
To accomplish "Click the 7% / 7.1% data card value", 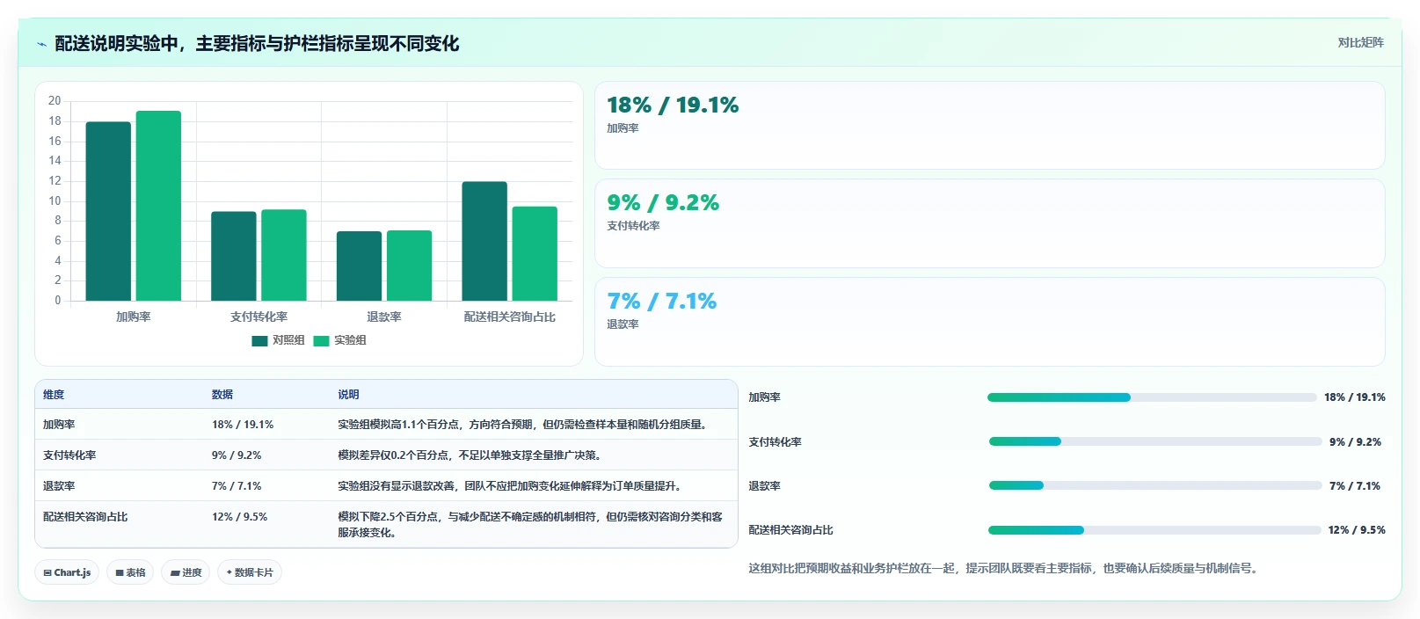I will coord(661,301).
